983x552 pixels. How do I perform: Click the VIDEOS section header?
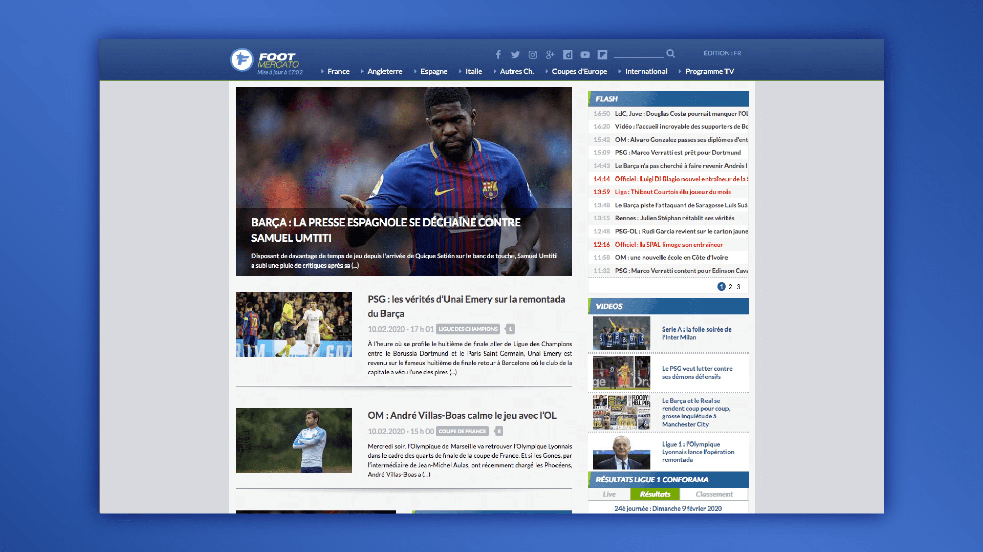(668, 306)
